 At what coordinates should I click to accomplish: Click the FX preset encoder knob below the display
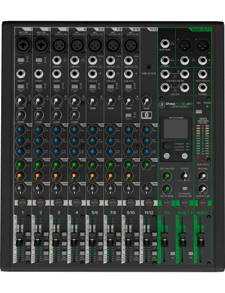167,146
